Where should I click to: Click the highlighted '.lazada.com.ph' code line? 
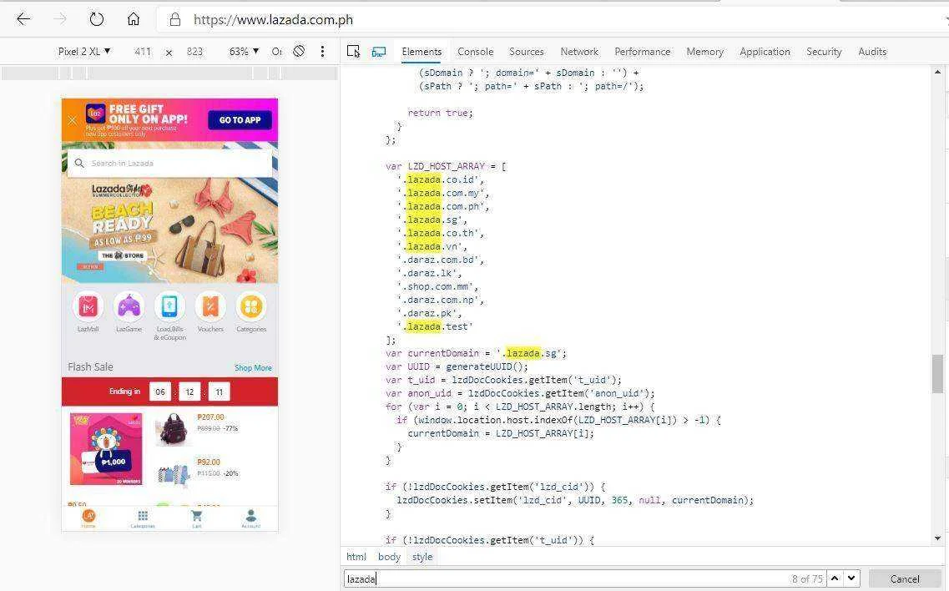(x=442, y=206)
